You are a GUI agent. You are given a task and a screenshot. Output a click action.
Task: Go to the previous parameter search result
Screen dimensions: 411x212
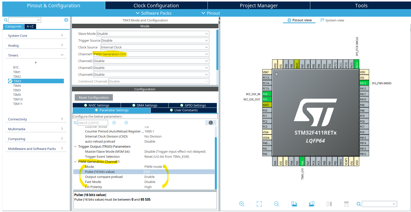[114, 123]
